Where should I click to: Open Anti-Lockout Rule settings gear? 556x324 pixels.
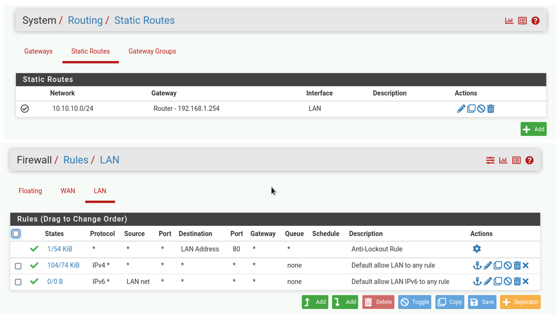tap(476, 249)
